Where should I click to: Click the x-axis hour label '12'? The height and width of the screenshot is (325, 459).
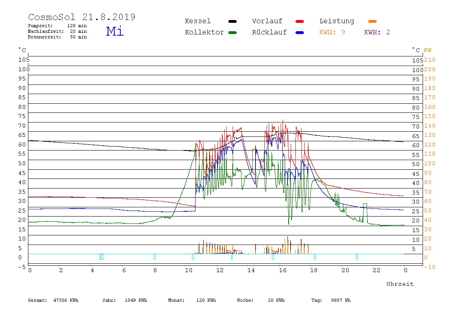coord(220,270)
